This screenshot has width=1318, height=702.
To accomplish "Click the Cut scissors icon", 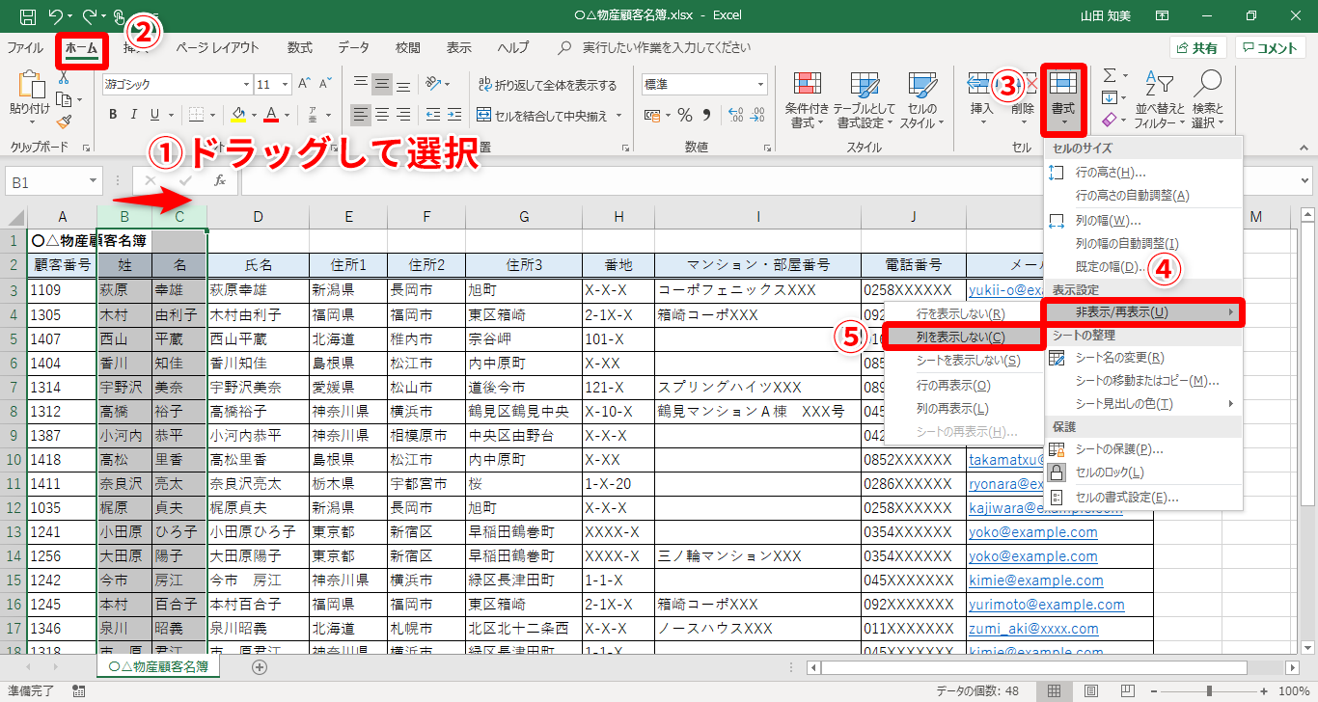I will click(x=65, y=79).
